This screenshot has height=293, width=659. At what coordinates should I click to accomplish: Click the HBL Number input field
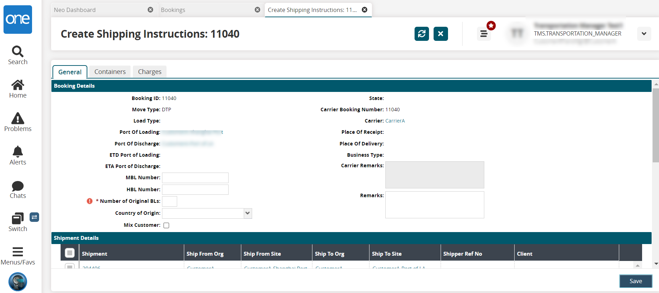point(195,190)
